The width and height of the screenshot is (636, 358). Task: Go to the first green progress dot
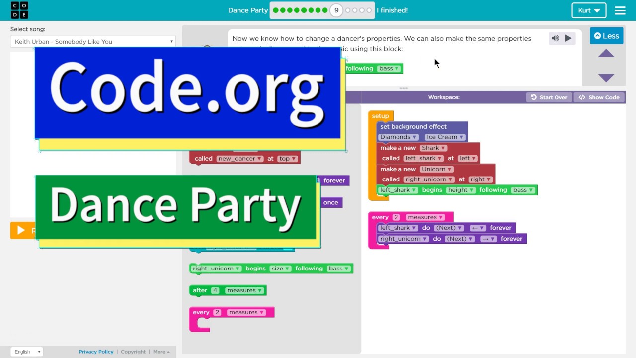[x=276, y=10]
